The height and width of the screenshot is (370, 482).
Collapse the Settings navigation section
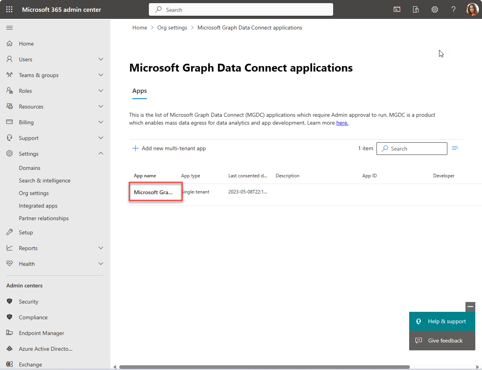(x=101, y=153)
